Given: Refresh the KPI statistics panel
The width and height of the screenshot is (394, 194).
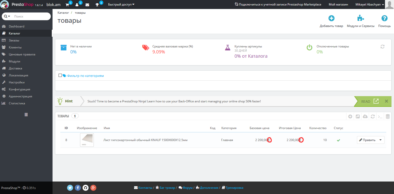Looking at the screenshot, I should [x=382, y=47].
